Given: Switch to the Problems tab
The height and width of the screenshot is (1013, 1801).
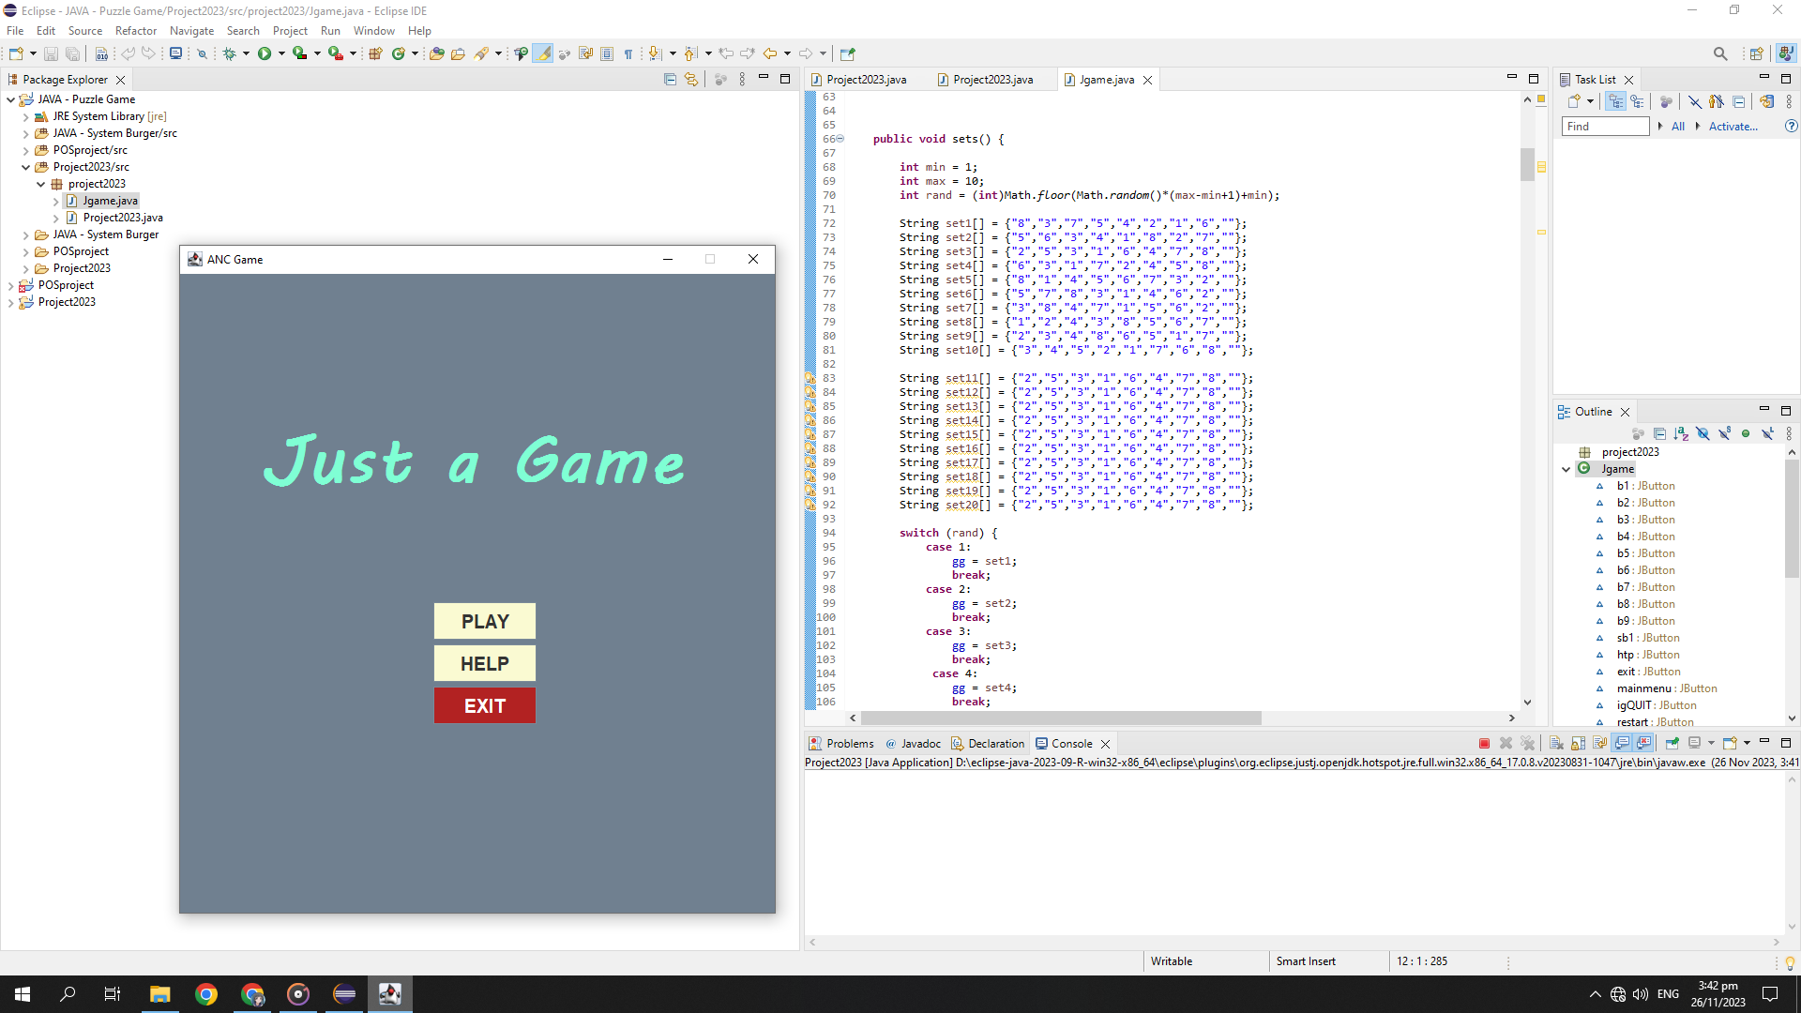Looking at the screenshot, I should (841, 744).
